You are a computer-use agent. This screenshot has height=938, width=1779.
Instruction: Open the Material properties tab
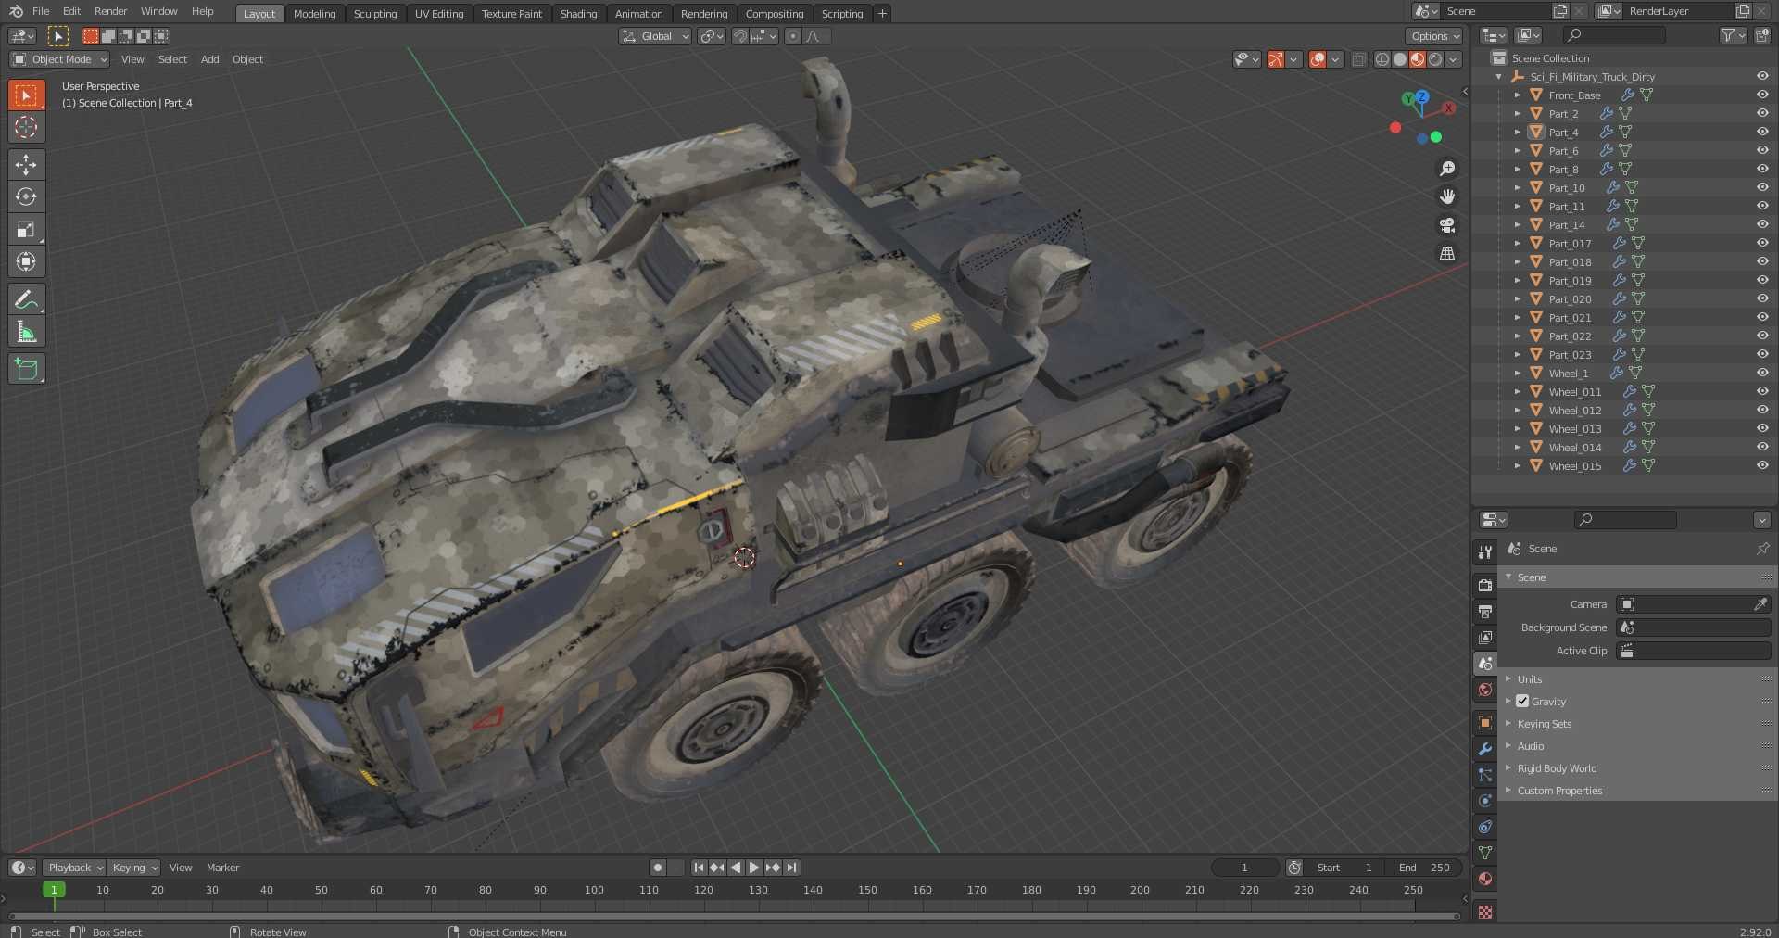(1485, 879)
